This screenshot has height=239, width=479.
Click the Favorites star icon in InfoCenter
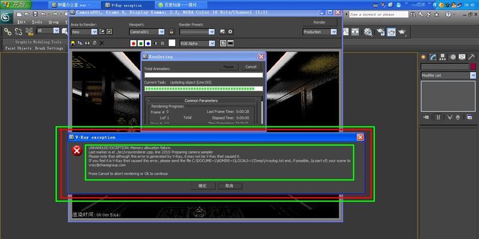point(437,14)
